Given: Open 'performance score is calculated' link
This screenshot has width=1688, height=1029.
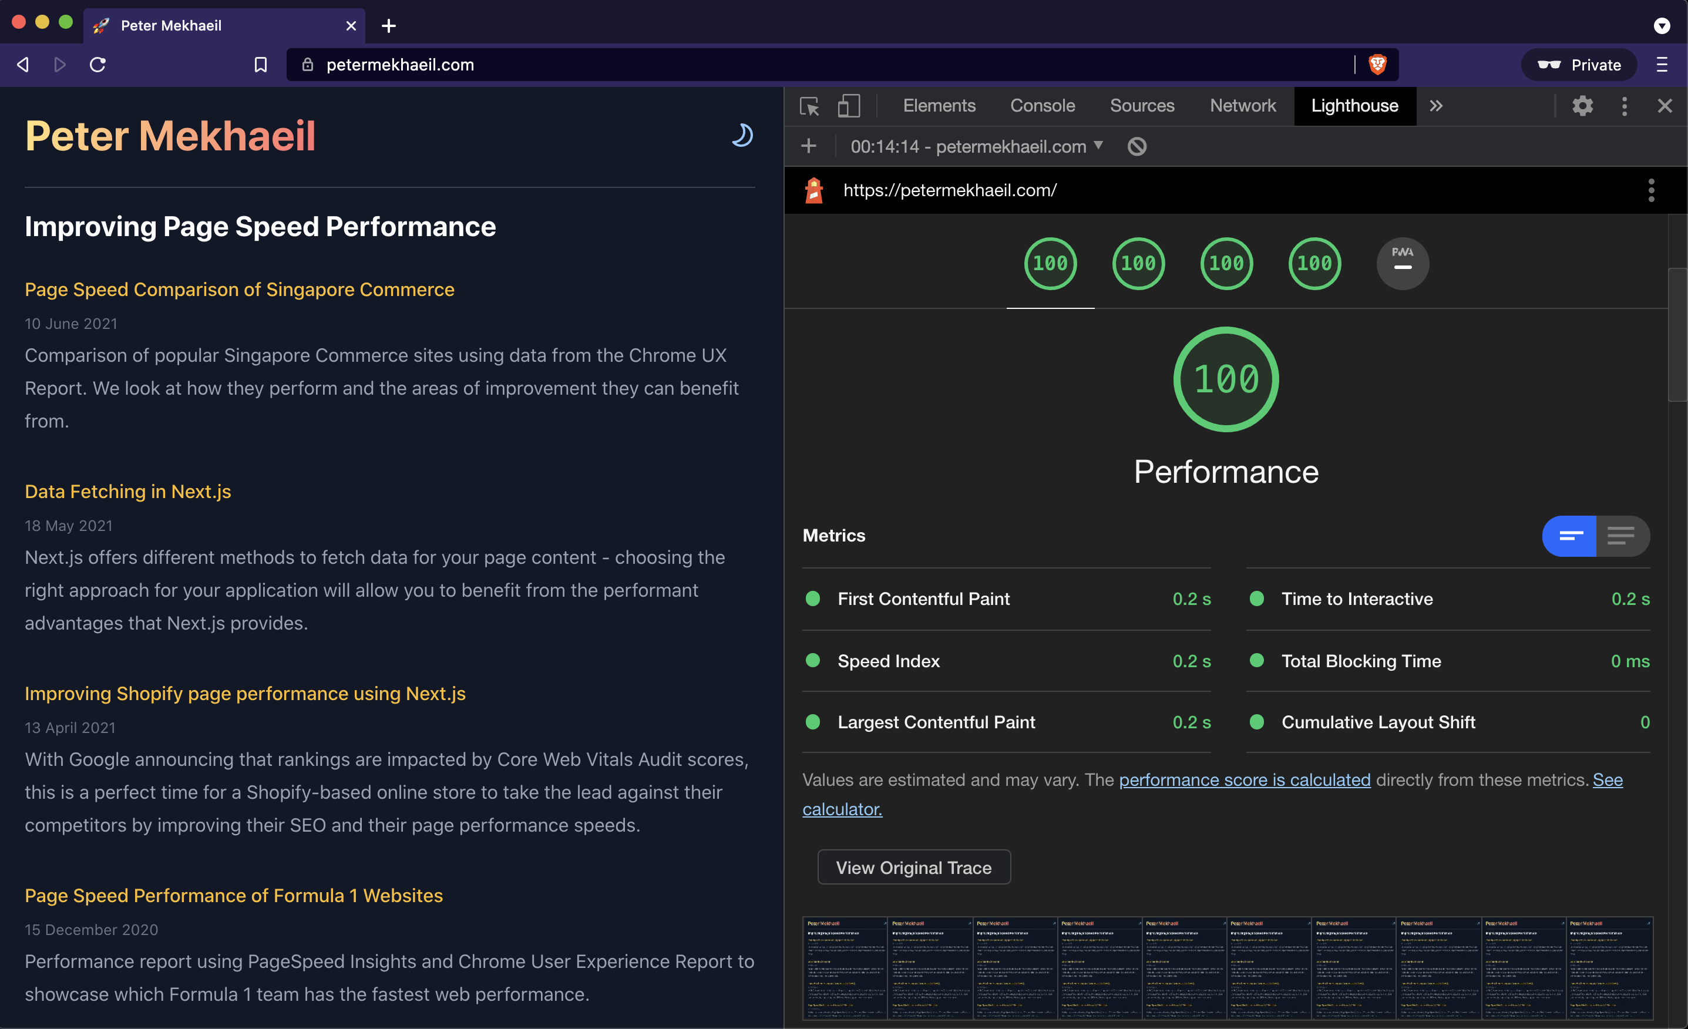Looking at the screenshot, I should coord(1244,779).
